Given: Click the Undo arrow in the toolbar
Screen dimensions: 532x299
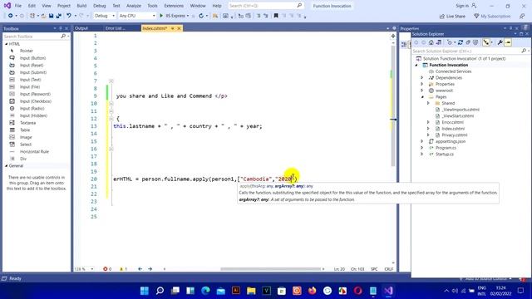Looking at the screenshot, I should 69,16.
